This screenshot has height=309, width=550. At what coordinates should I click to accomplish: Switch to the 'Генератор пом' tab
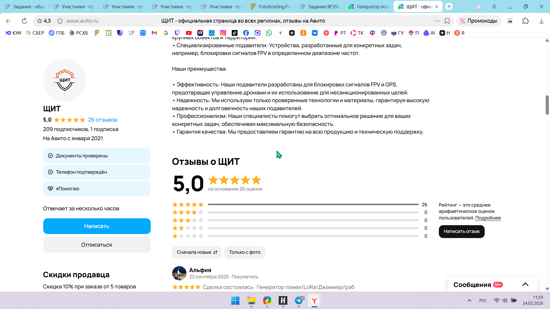[x=369, y=7]
